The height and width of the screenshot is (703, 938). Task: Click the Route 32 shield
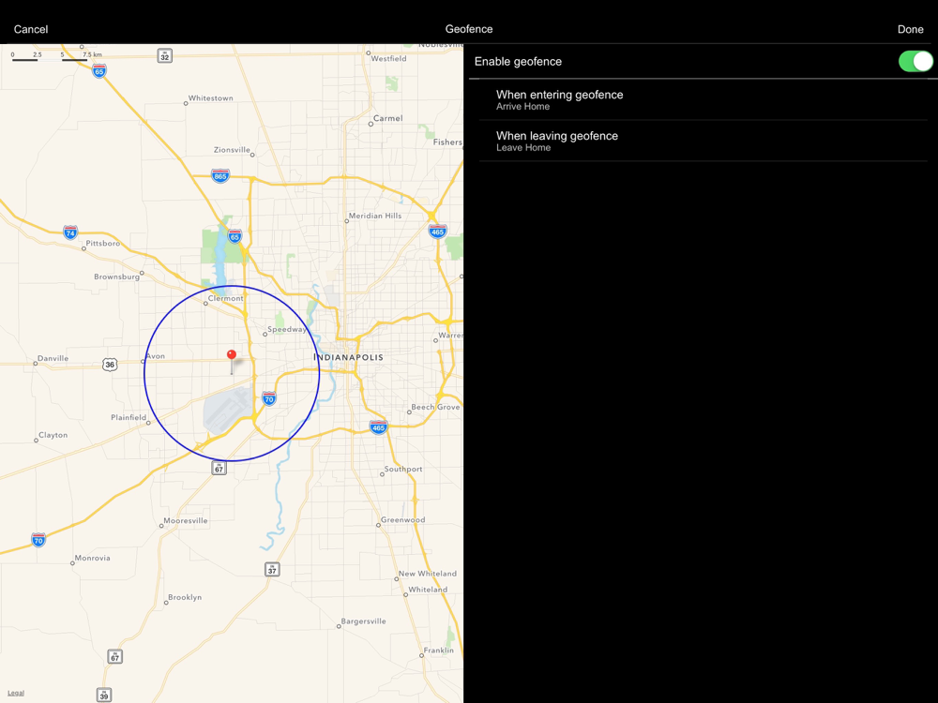(x=164, y=56)
